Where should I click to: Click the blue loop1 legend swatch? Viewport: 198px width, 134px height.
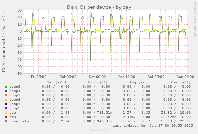click(6, 91)
